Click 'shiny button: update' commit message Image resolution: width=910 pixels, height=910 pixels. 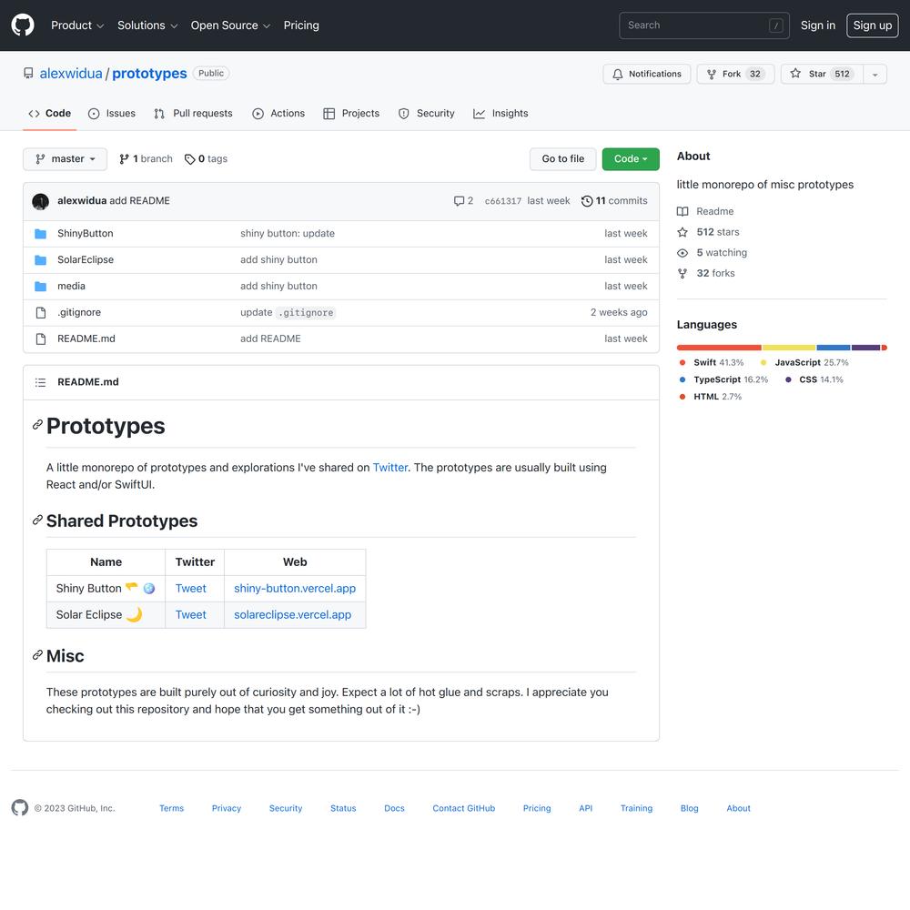click(x=288, y=233)
